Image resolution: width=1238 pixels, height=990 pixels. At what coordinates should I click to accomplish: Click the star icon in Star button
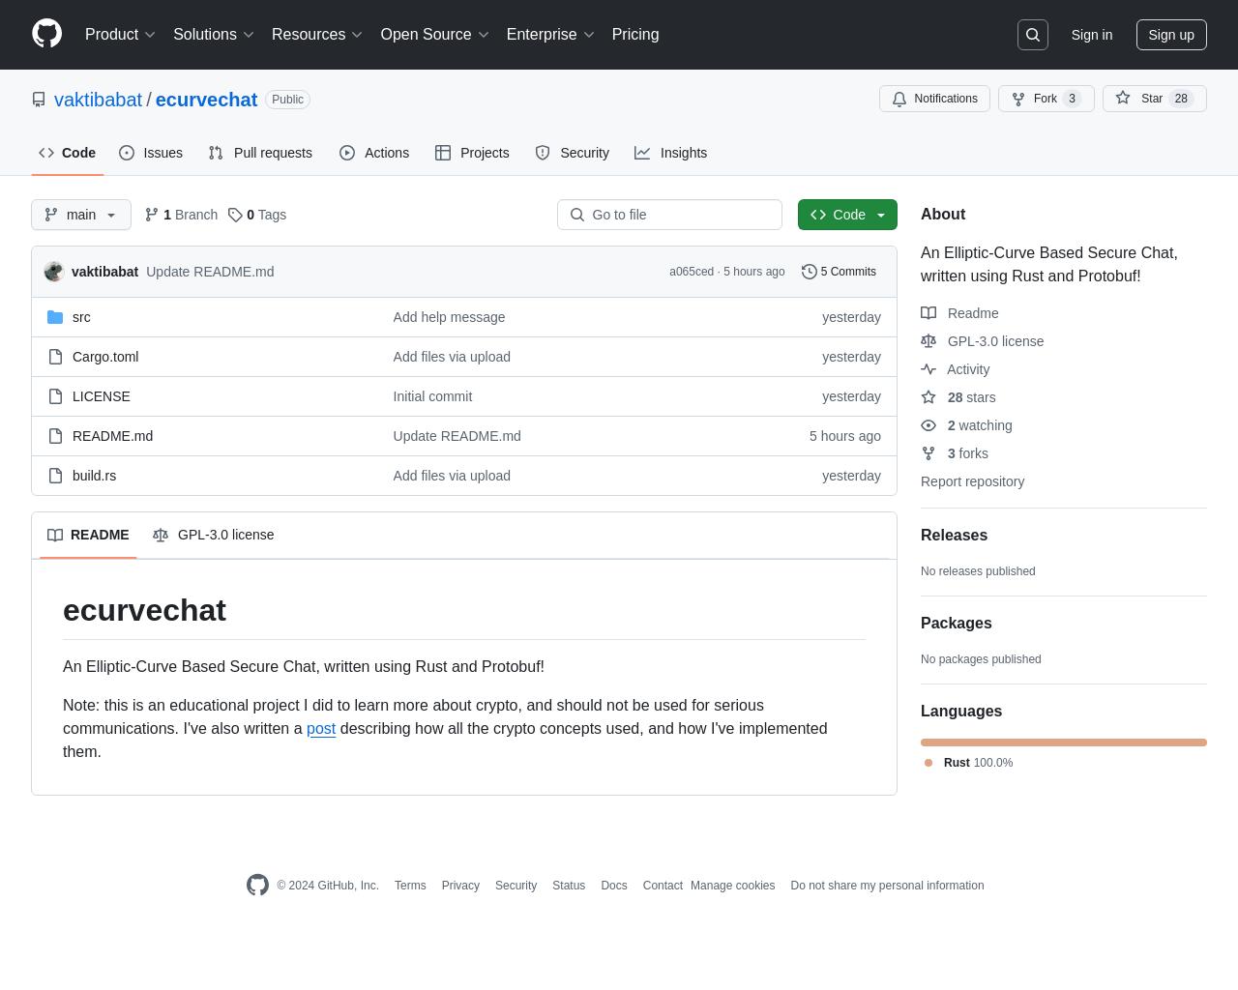click(1123, 98)
